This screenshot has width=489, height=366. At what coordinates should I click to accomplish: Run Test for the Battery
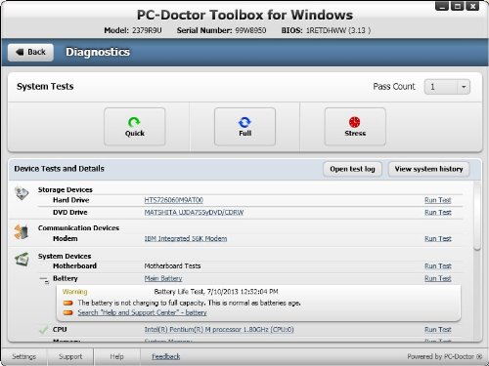coord(438,278)
